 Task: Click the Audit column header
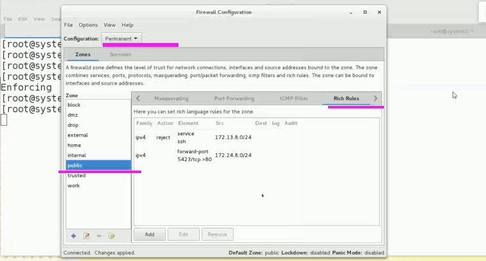click(291, 123)
